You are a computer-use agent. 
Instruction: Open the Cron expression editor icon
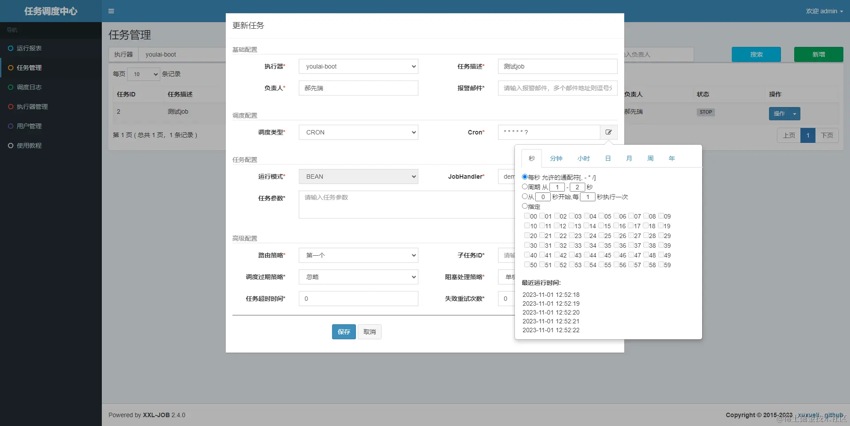(x=609, y=132)
